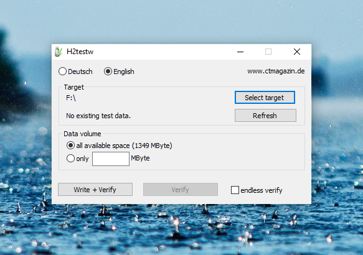Viewport: 363px width, 255px height.
Task: Click the www.ctmagazin.de link
Action: (x=276, y=71)
